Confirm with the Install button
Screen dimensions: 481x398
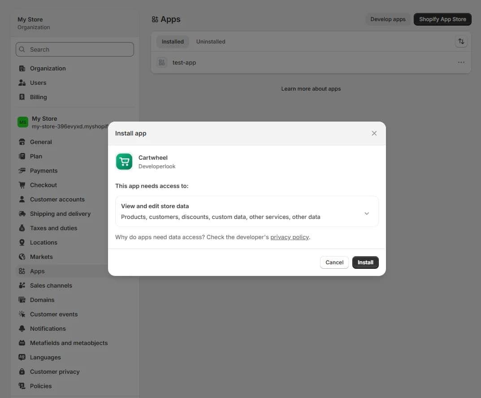(365, 262)
